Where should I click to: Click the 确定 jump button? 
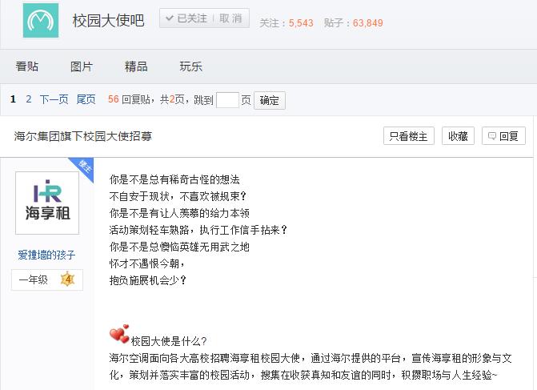point(270,100)
